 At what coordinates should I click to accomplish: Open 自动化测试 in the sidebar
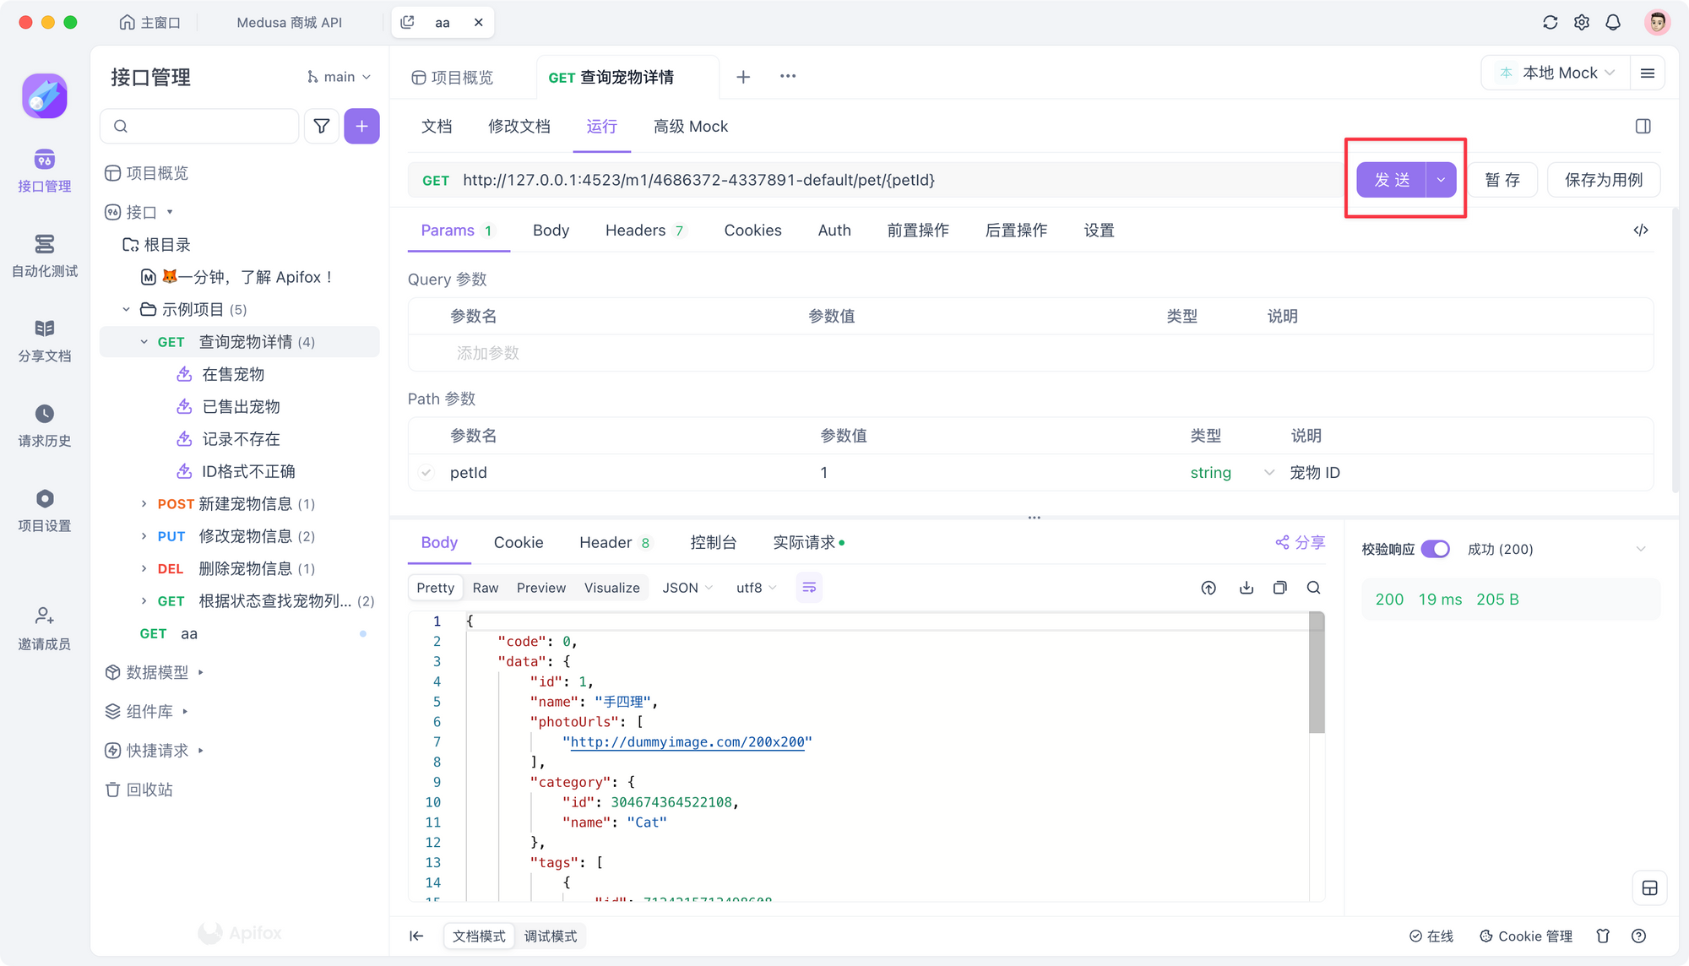coord(44,256)
